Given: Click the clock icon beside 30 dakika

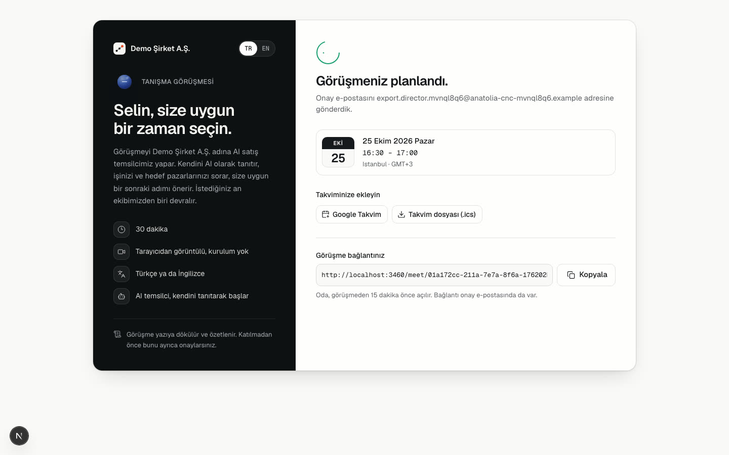Looking at the screenshot, I should point(121,230).
